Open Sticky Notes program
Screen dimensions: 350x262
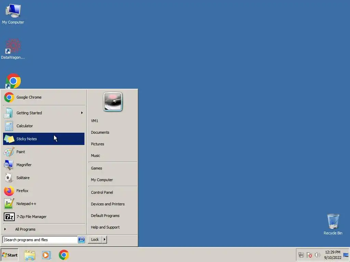(44, 139)
